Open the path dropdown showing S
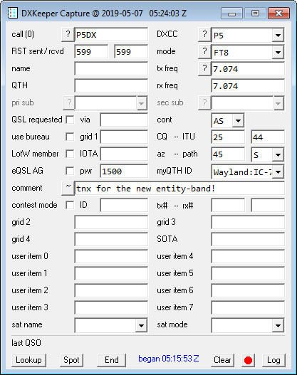The height and width of the screenshot is (375, 297). pos(278,154)
